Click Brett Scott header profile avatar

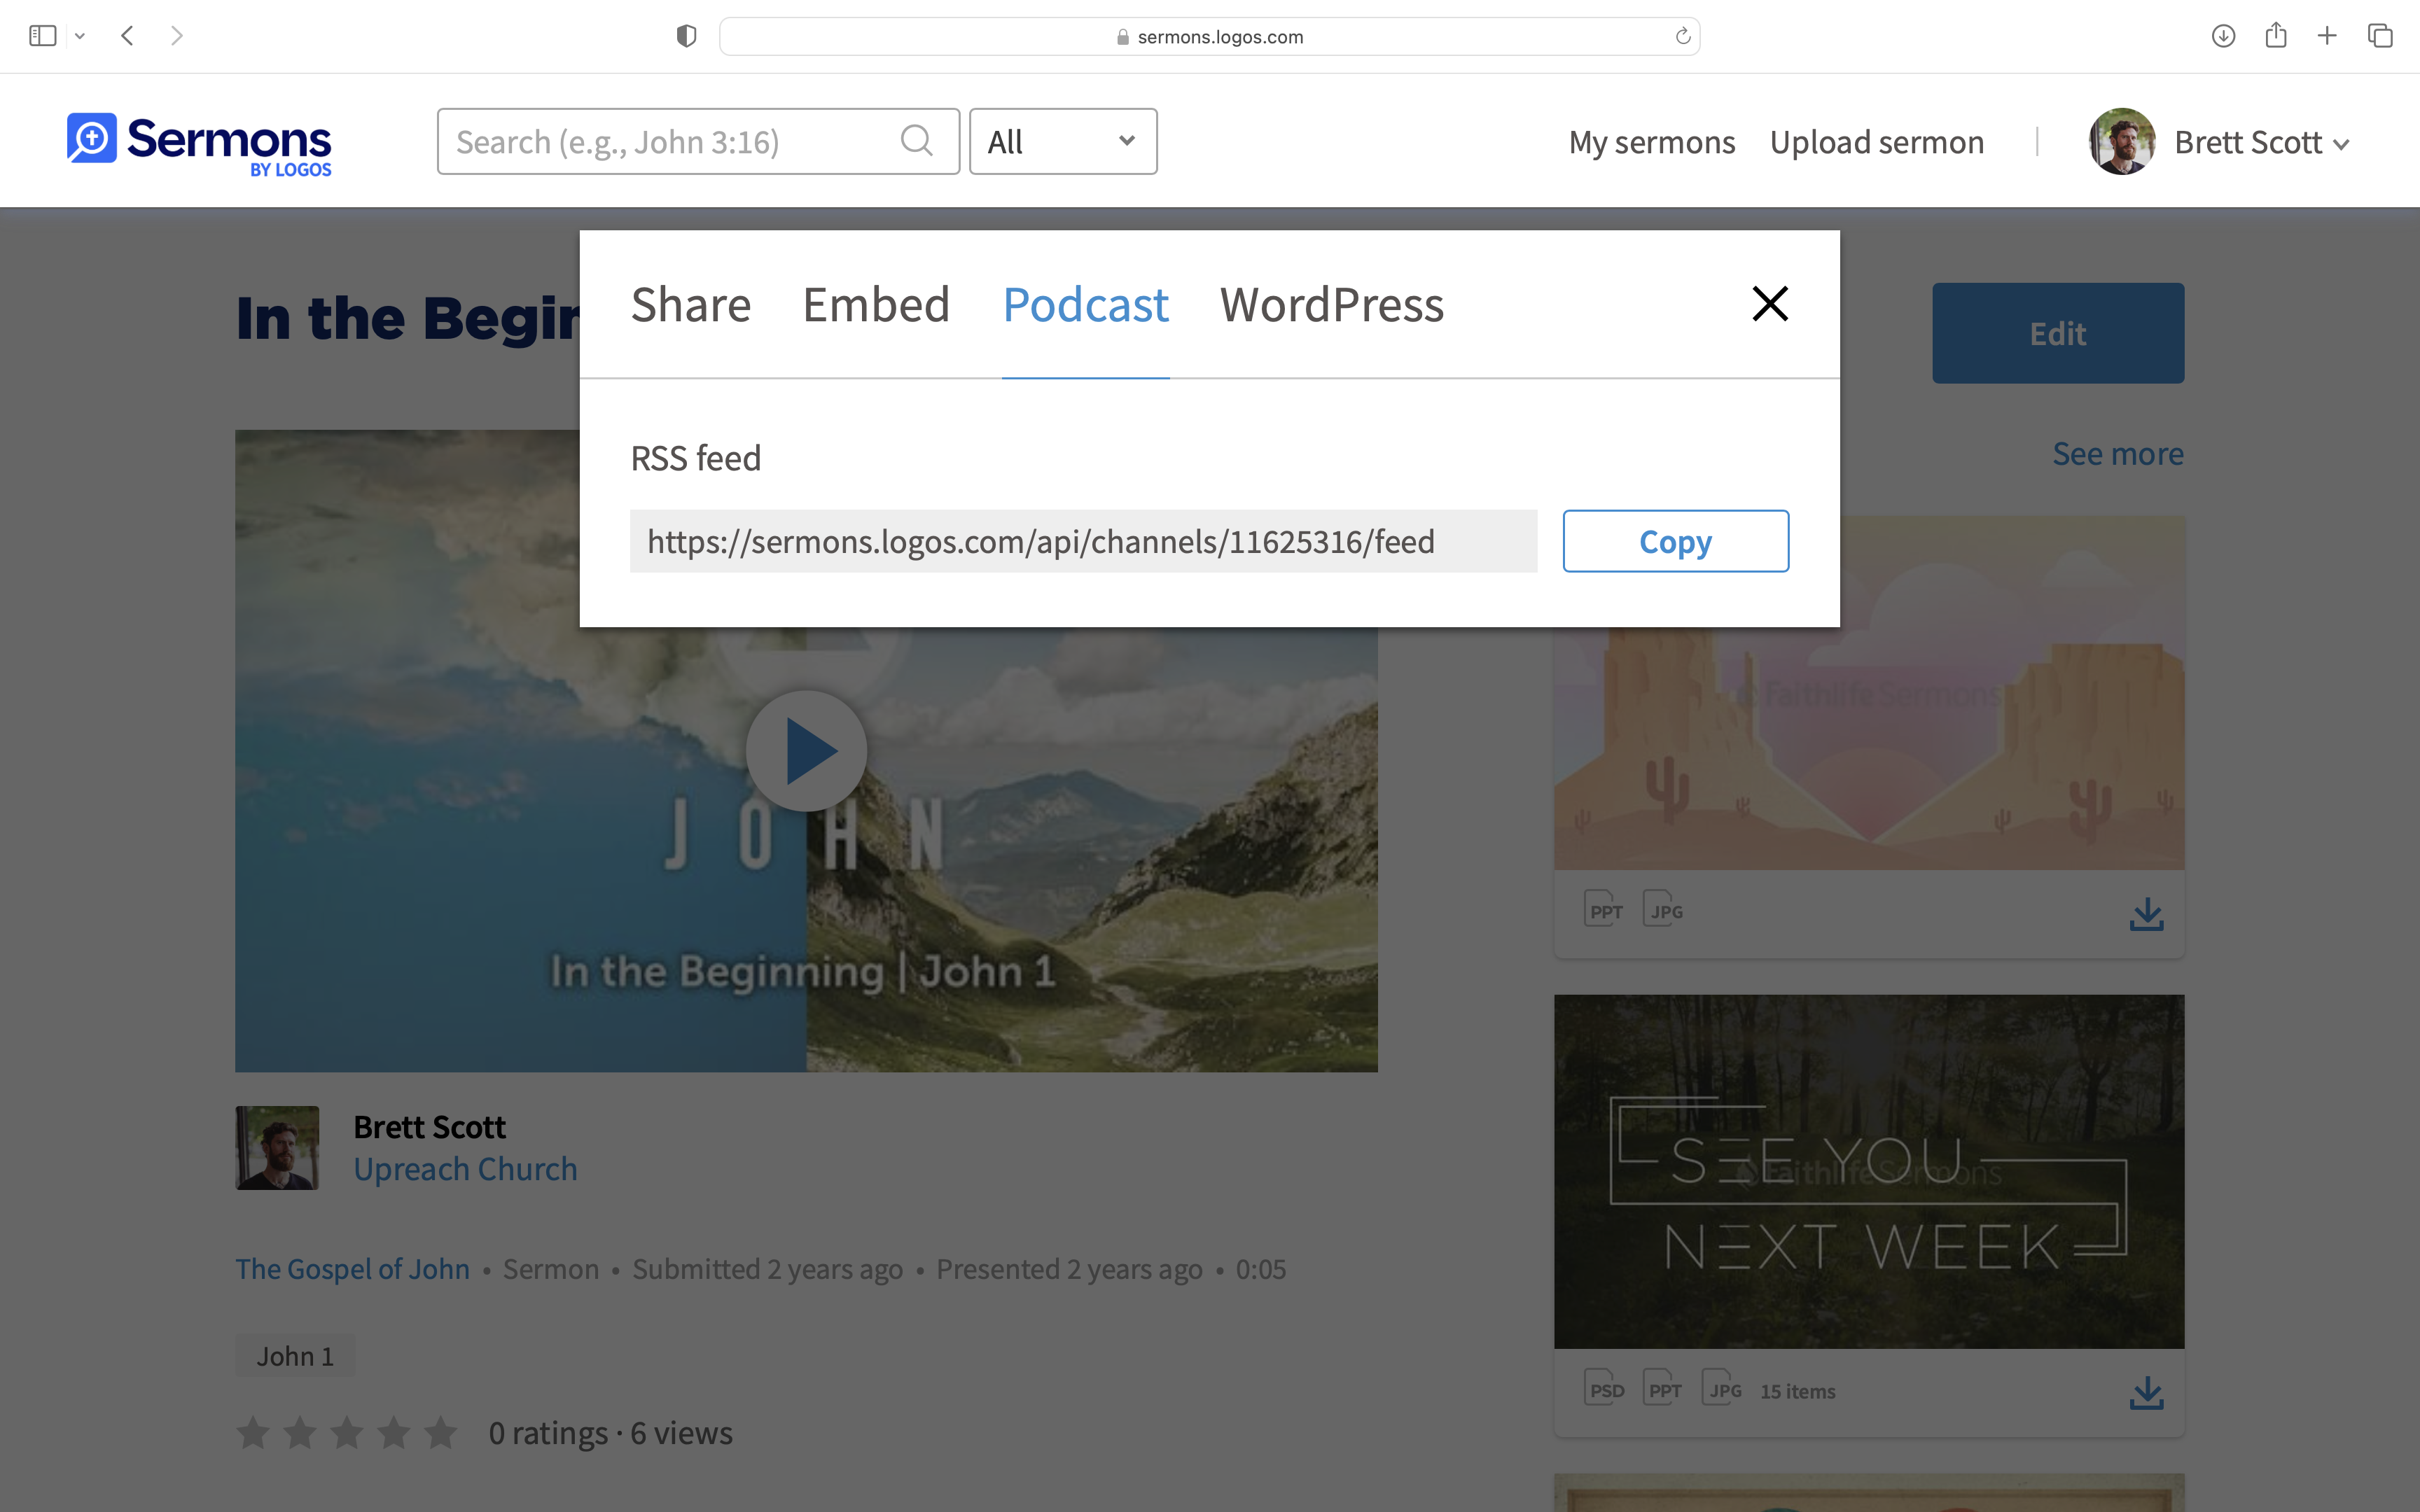pos(2122,141)
